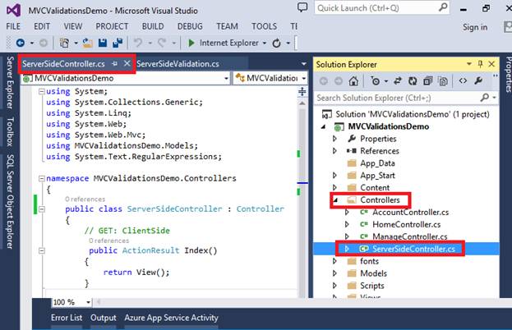Click Solution Explorer Forward icon
This screenshot has height=330, width=512.
[339, 81]
